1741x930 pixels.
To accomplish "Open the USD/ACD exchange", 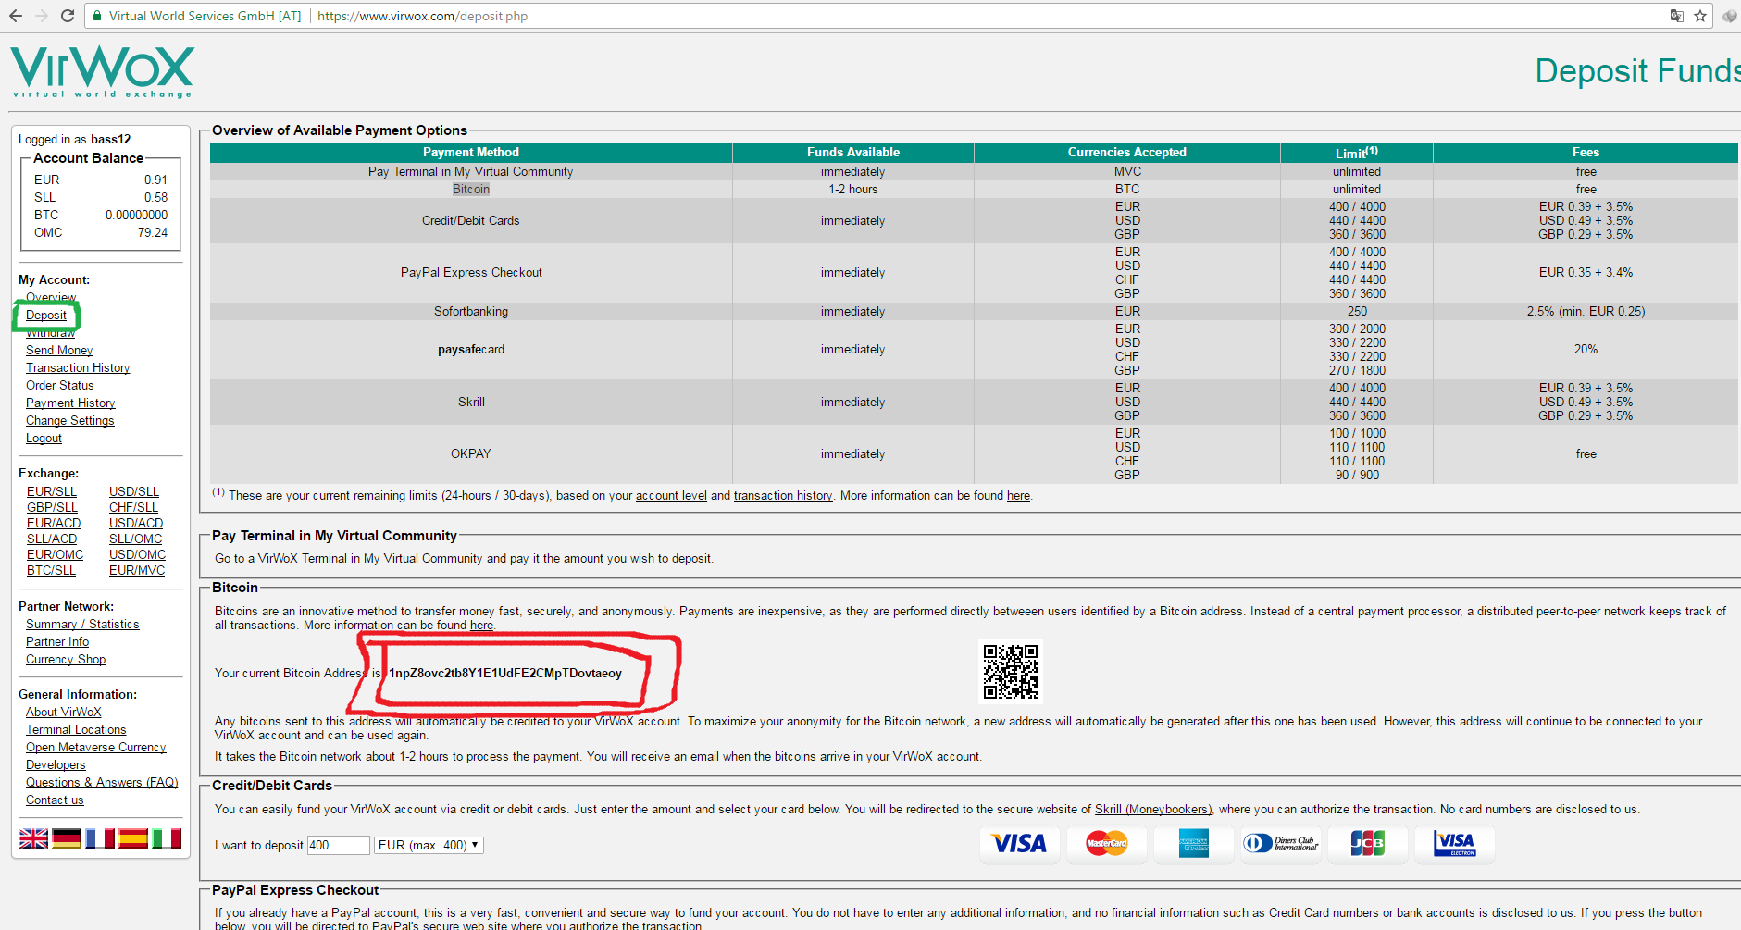I will coord(136,523).
